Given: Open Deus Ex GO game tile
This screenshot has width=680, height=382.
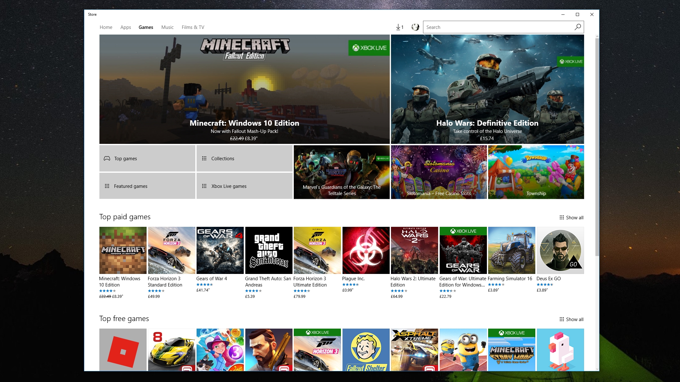Looking at the screenshot, I should pyautogui.click(x=560, y=250).
